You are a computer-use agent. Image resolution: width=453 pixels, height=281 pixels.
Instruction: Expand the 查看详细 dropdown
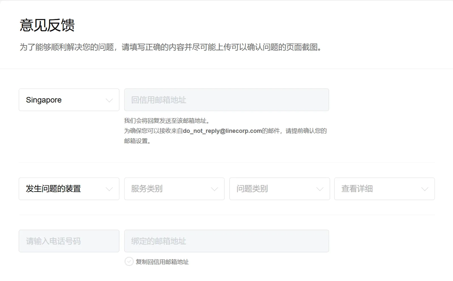pyautogui.click(x=384, y=189)
